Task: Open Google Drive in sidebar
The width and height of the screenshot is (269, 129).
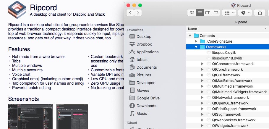Action: (x=145, y=98)
